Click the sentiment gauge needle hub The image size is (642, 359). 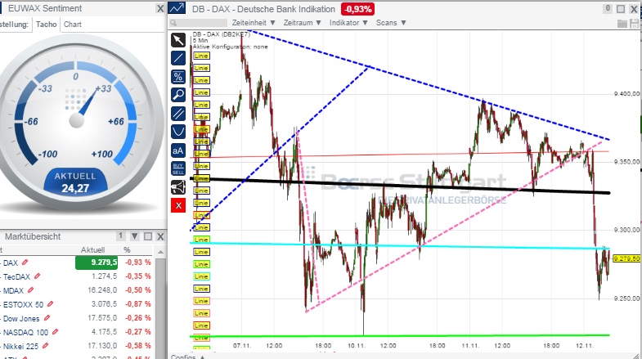(x=77, y=120)
